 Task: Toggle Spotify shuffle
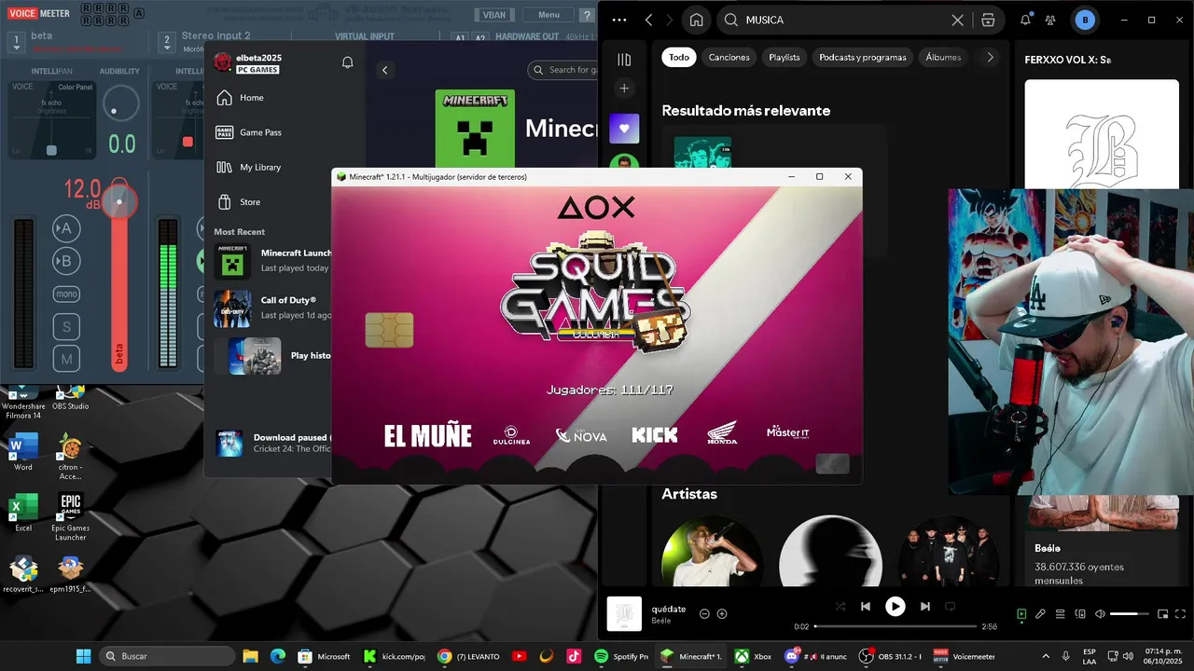click(x=840, y=607)
